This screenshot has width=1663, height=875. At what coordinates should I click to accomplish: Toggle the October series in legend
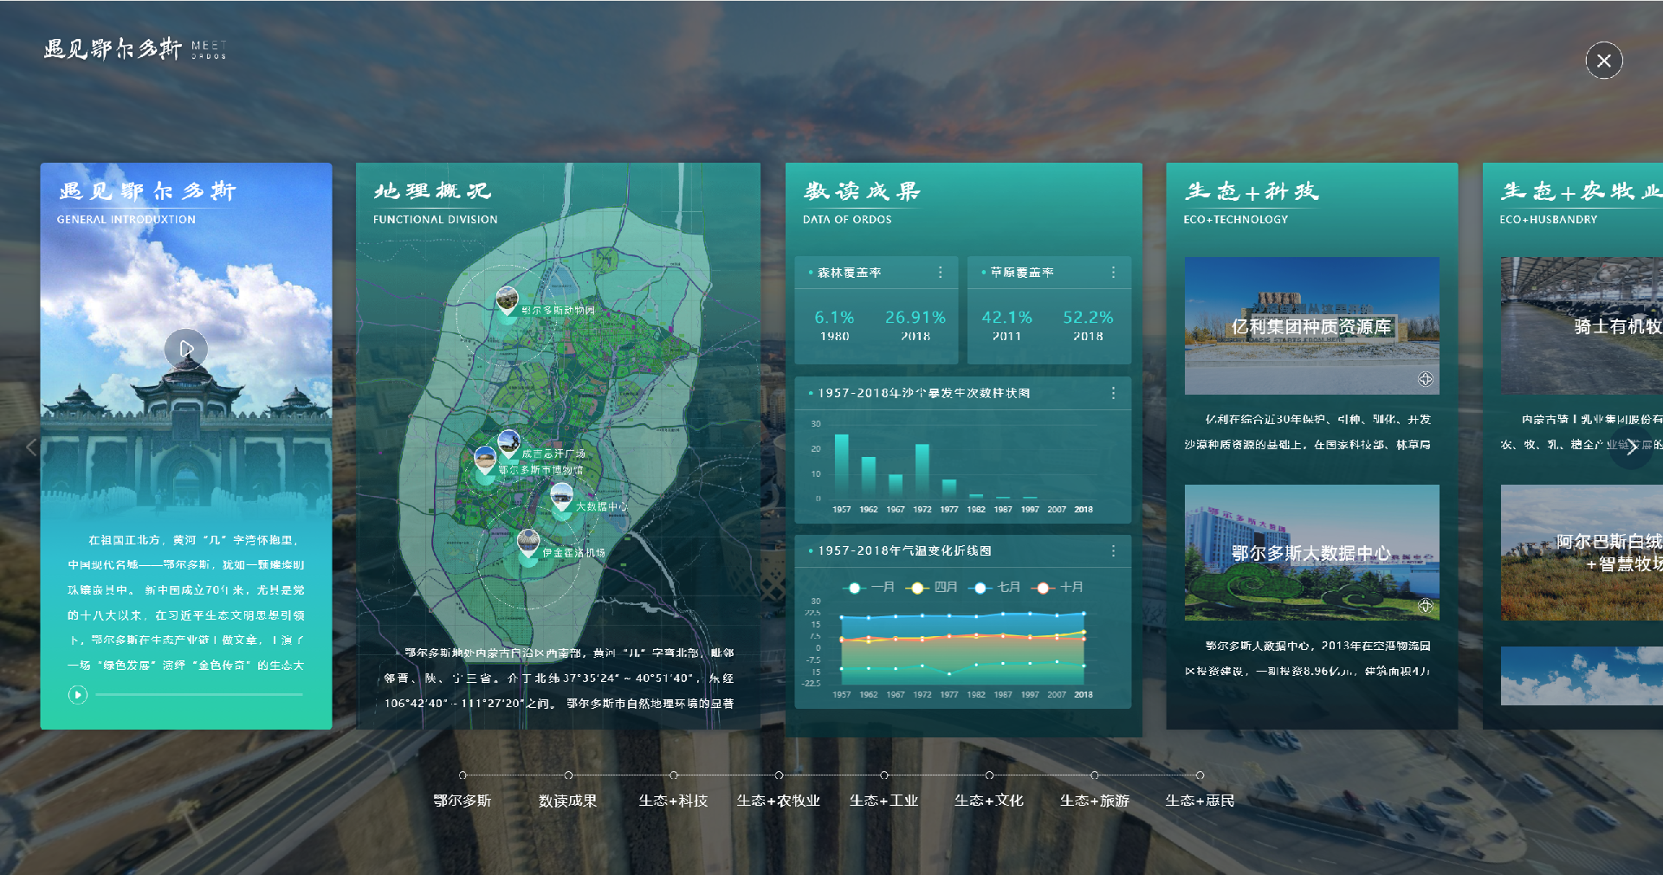coord(1059,587)
